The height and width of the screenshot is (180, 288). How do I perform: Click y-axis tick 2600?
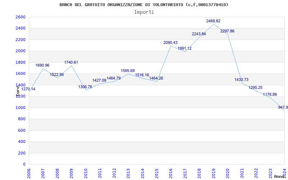tap(21, 17)
